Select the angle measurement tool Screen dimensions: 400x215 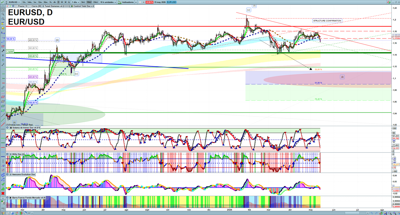pos(3,165)
